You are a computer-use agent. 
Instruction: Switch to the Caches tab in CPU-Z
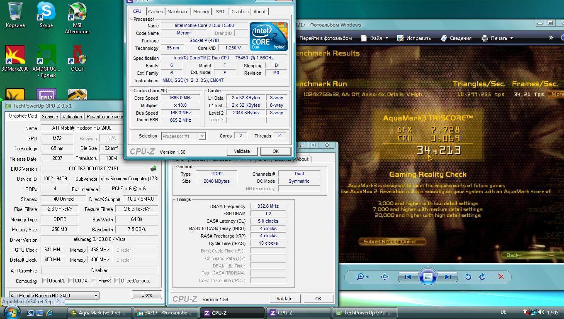(155, 12)
